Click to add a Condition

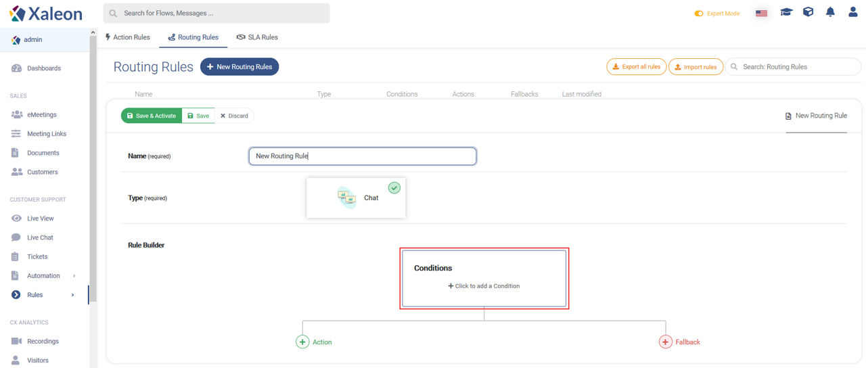tap(484, 286)
